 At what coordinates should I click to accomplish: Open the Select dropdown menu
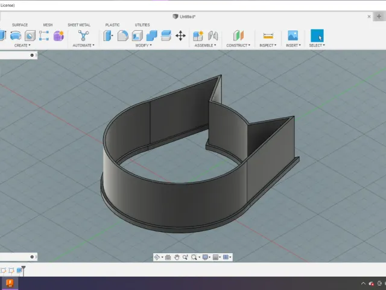pyautogui.click(x=317, y=45)
